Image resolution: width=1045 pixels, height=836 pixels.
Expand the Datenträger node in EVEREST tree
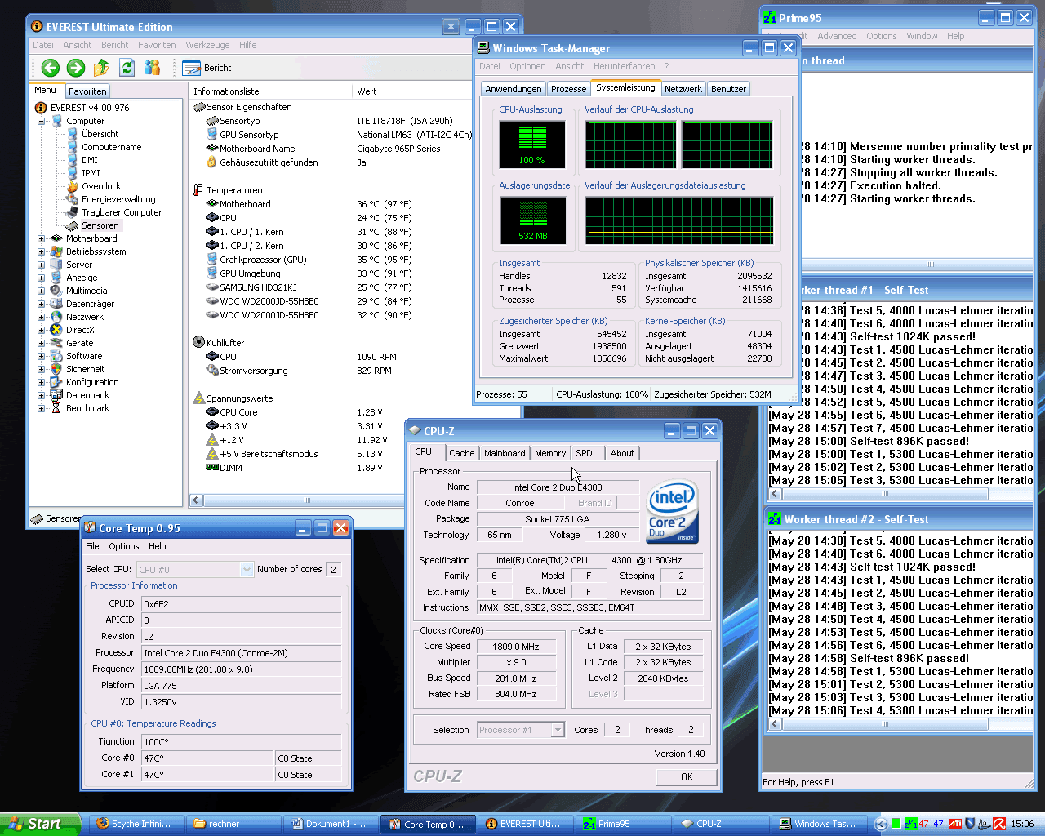point(41,304)
